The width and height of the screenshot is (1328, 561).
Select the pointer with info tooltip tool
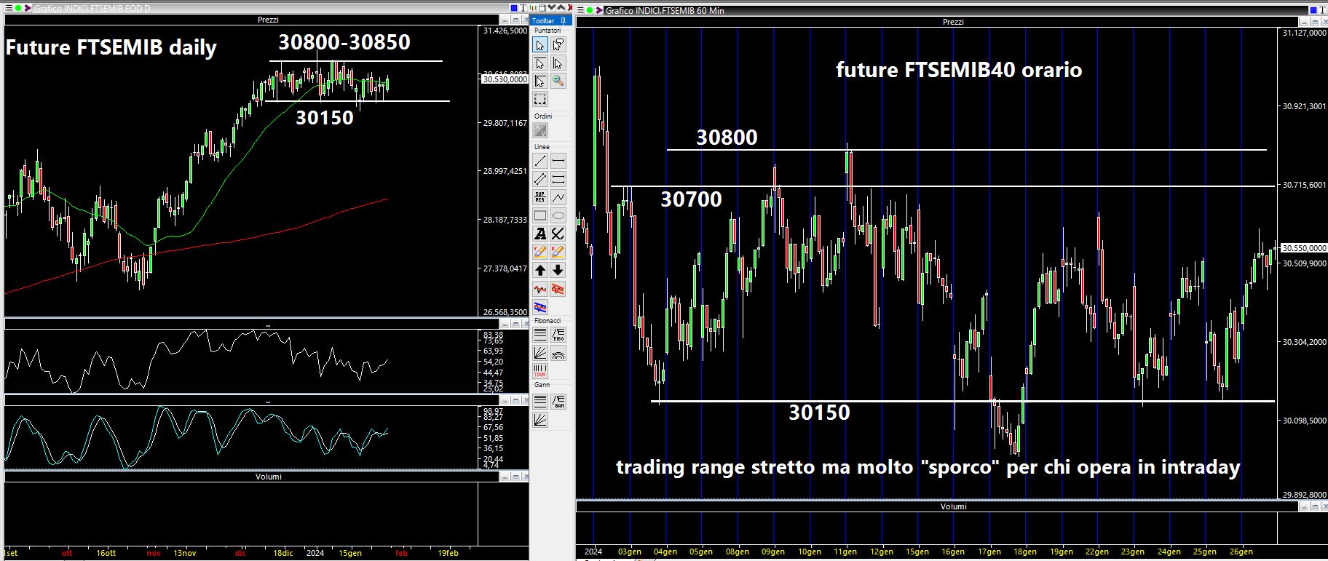(x=558, y=44)
